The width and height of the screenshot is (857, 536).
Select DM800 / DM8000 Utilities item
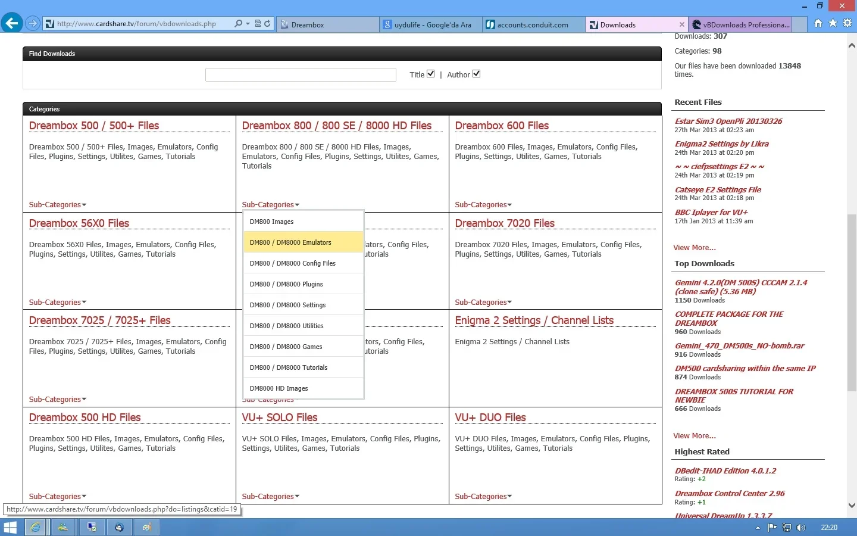(x=304, y=326)
